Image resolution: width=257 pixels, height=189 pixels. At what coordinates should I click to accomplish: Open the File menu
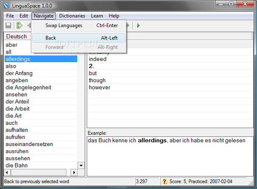point(10,16)
